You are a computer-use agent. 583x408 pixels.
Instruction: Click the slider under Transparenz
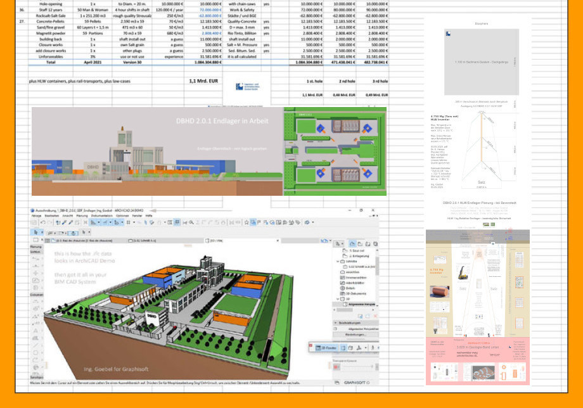tap(355, 367)
